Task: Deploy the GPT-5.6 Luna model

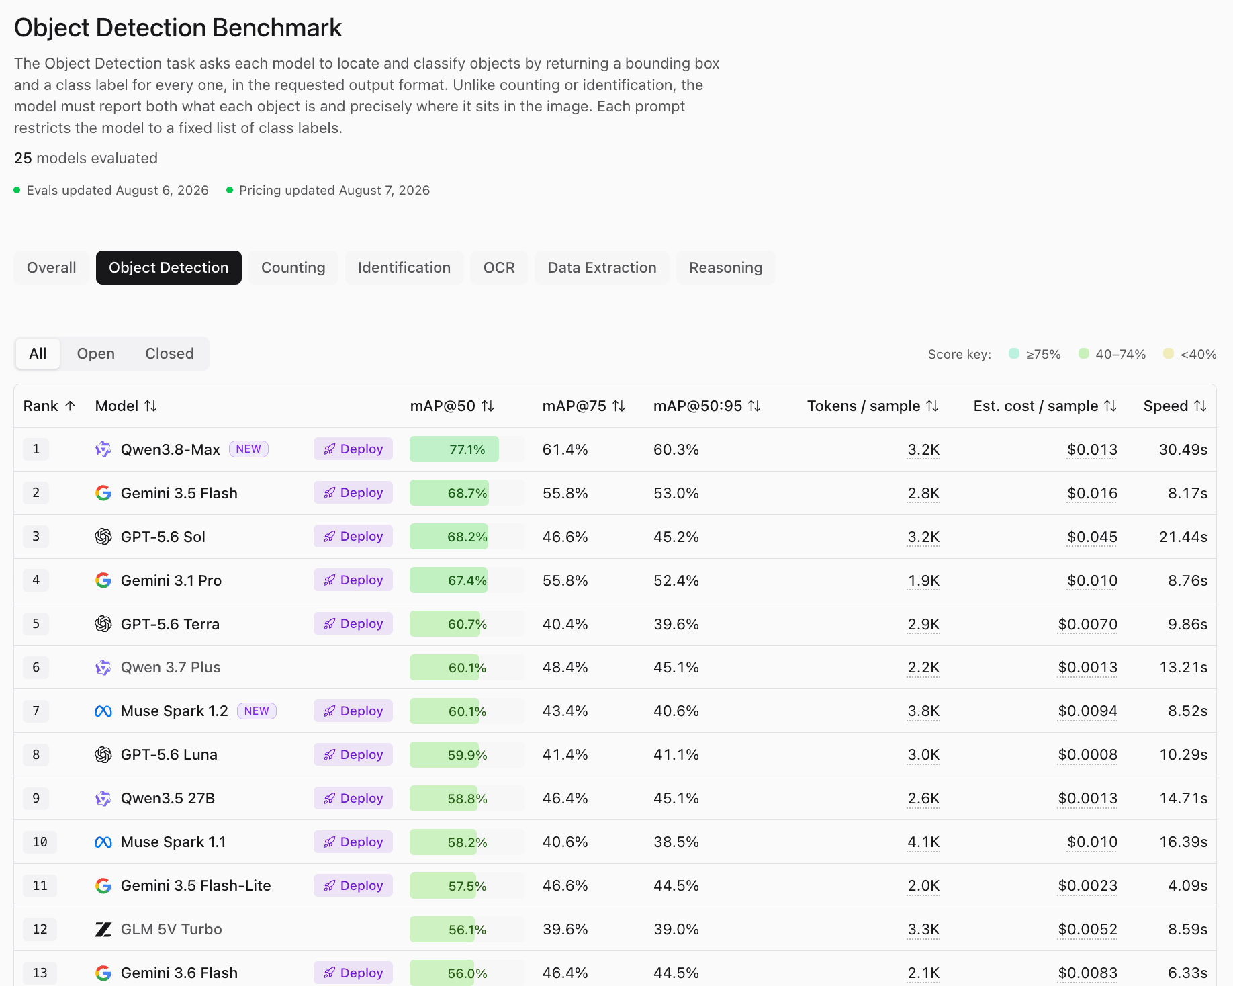Action: (353, 755)
